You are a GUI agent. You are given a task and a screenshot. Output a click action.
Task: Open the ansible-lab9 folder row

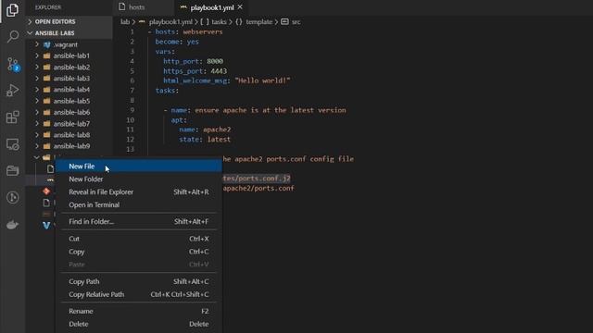(x=69, y=146)
